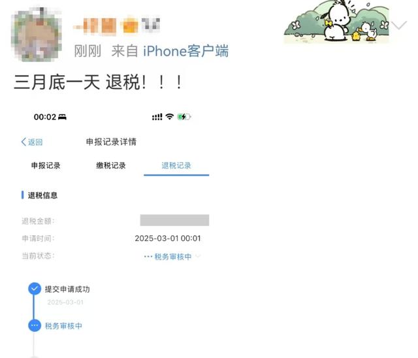Tap the battery charging icon
This screenshot has height=358, width=418.
(x=184, y=116)
